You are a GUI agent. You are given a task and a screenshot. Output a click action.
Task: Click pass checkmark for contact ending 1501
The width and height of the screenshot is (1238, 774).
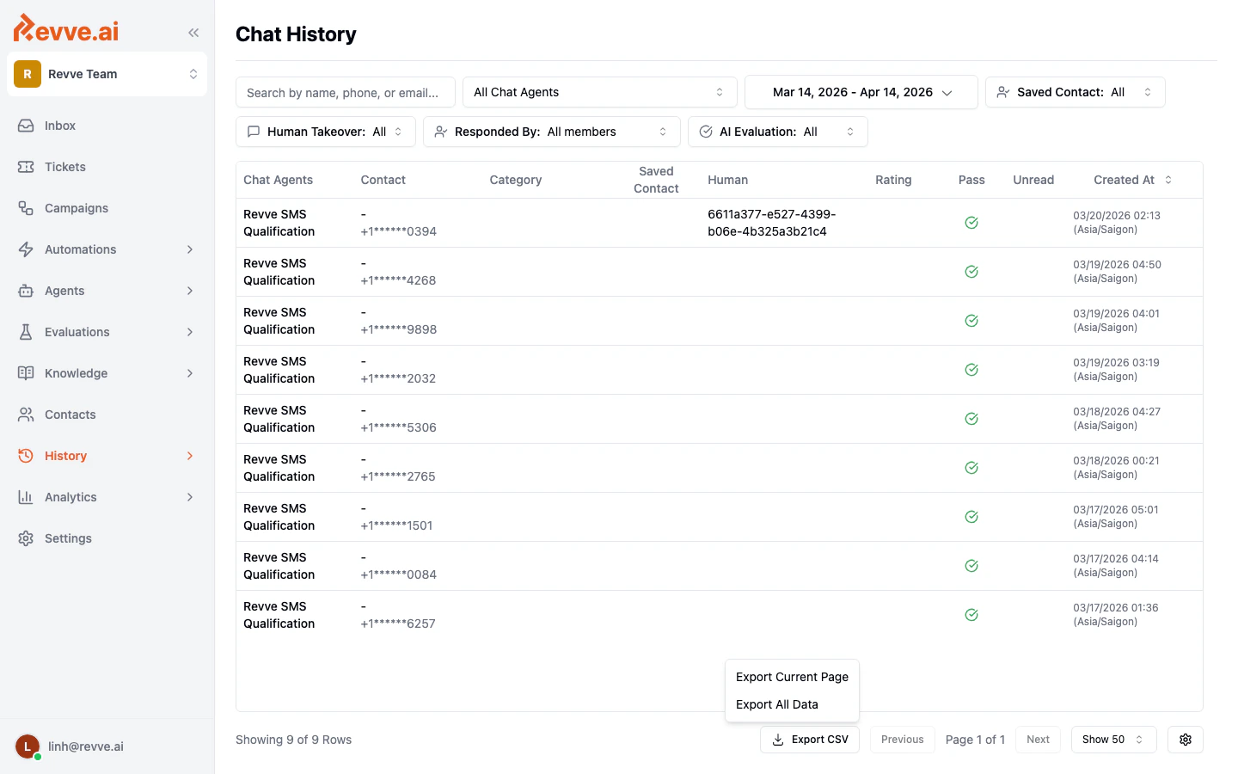(x=971, y=517)
